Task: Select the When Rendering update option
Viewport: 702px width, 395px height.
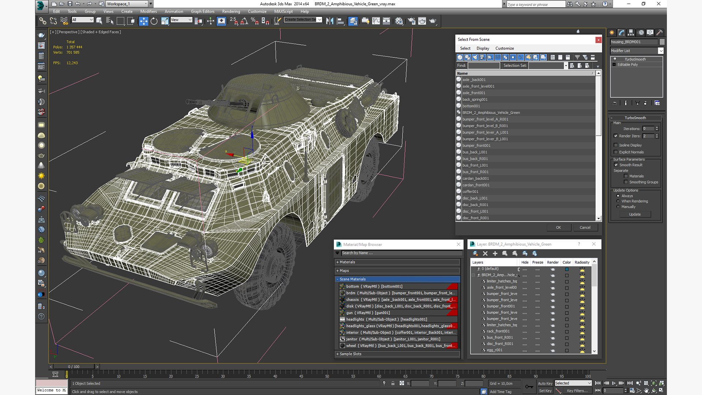Action: click(618, 201)
